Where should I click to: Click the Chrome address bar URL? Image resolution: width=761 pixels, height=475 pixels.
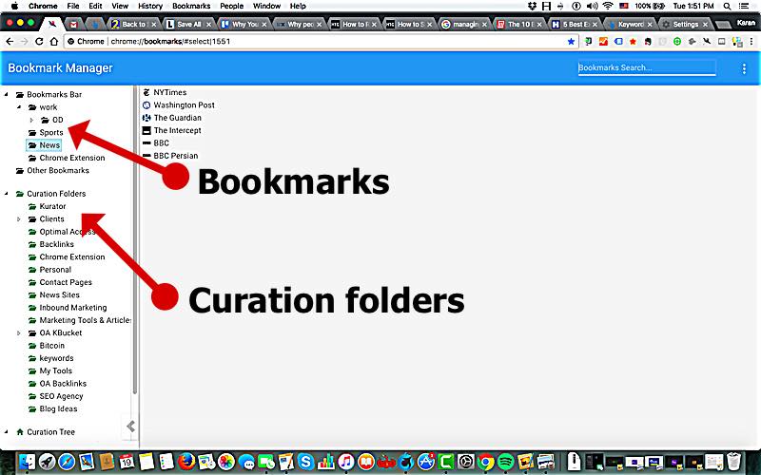point(170,42)
